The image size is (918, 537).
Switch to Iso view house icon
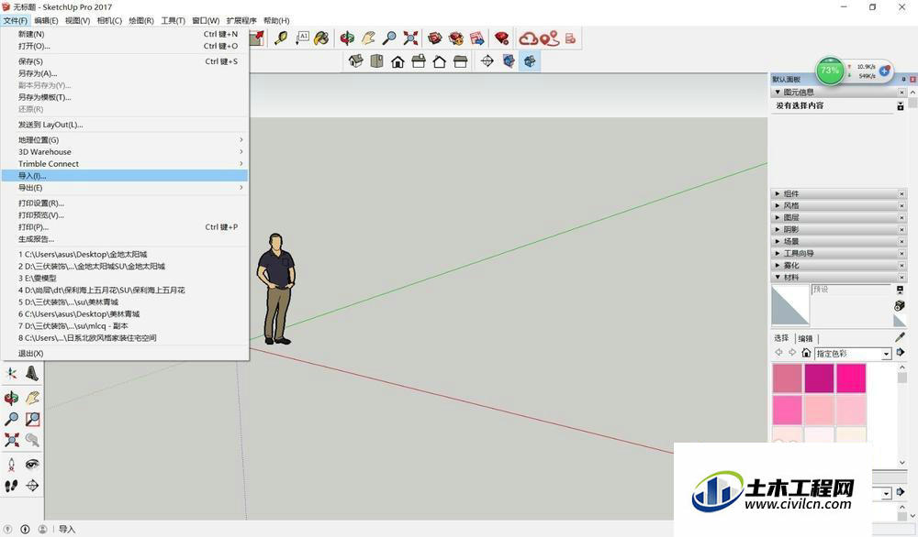tap(355, 60)
